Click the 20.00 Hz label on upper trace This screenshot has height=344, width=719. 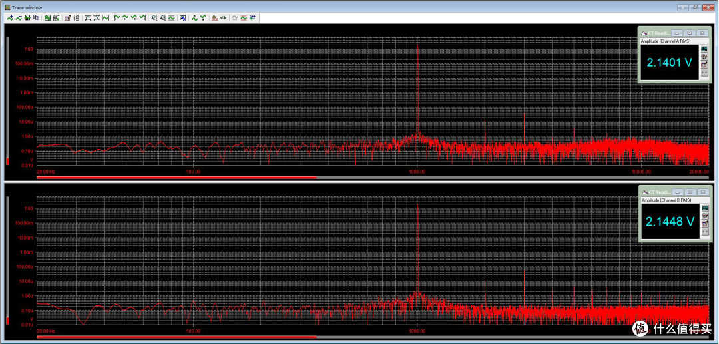(46, 172)
